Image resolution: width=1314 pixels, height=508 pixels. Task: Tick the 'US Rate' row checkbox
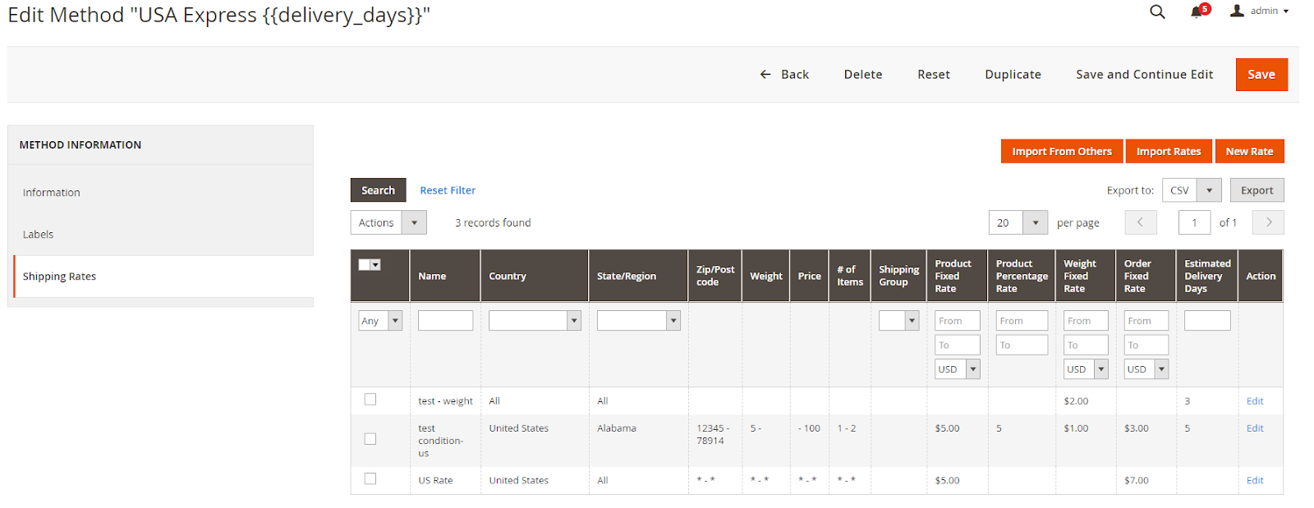click(x=370, y=479)
